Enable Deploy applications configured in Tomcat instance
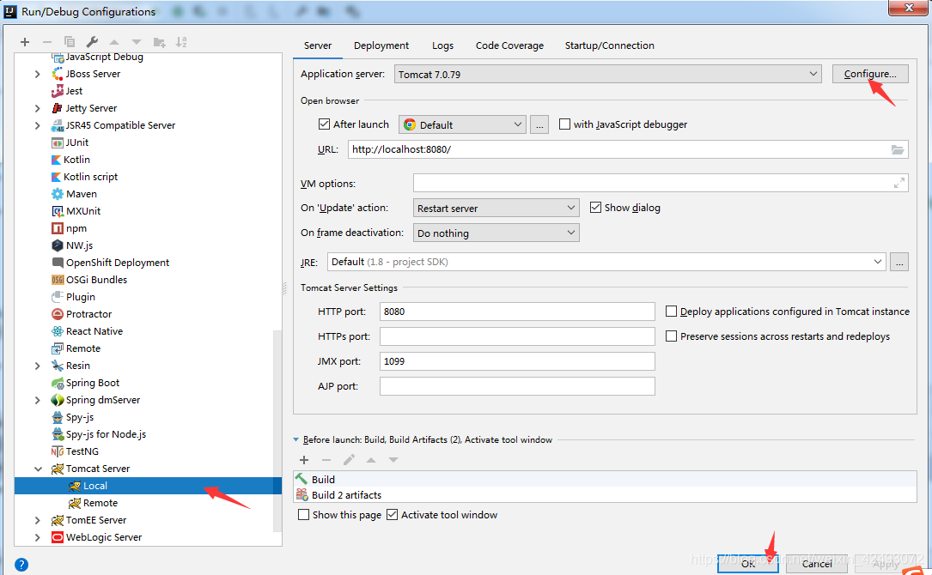This screenshot has width=932, height=575. tap(671, 312)
